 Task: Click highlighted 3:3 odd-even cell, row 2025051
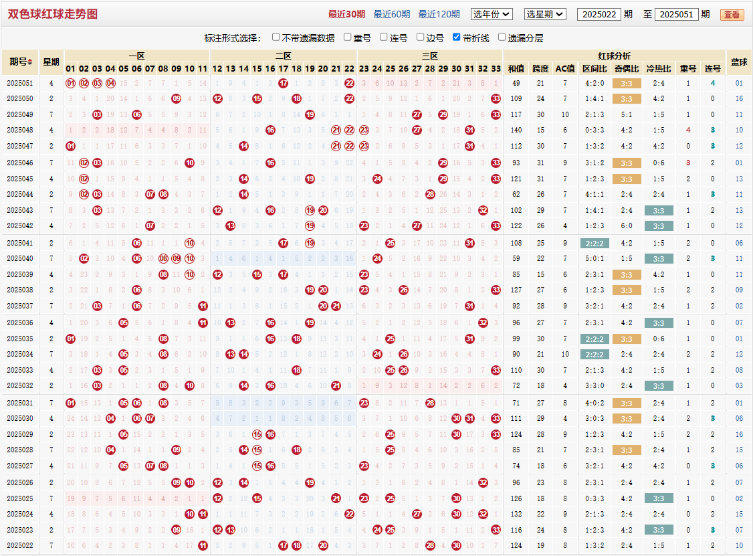(627, 84)
